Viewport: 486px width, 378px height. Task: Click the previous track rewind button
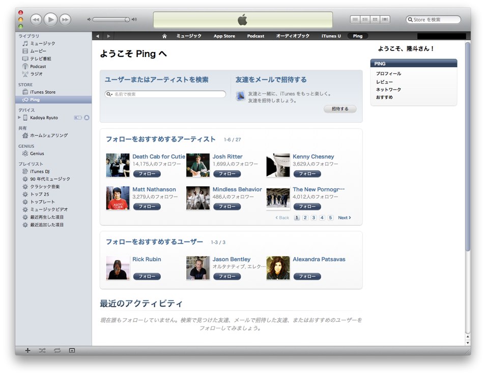coord(36,19)
